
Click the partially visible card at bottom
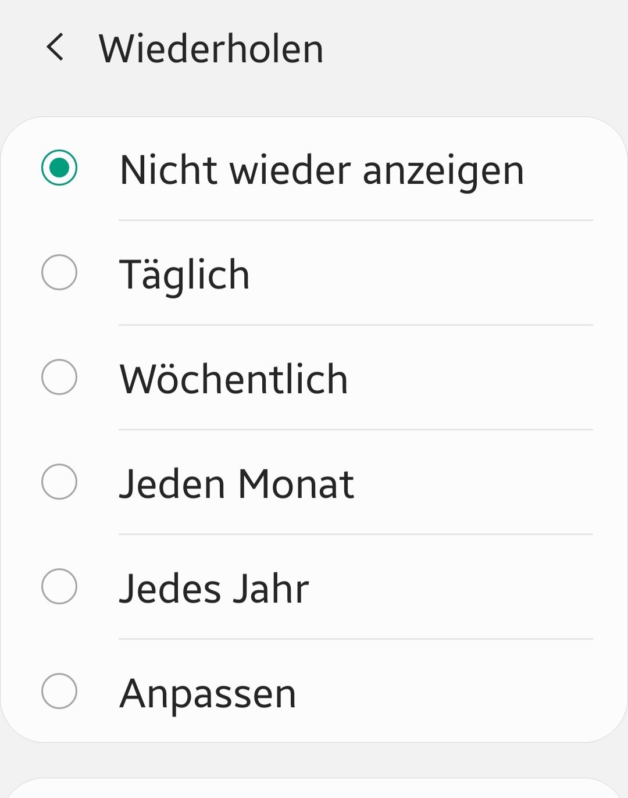314,788
